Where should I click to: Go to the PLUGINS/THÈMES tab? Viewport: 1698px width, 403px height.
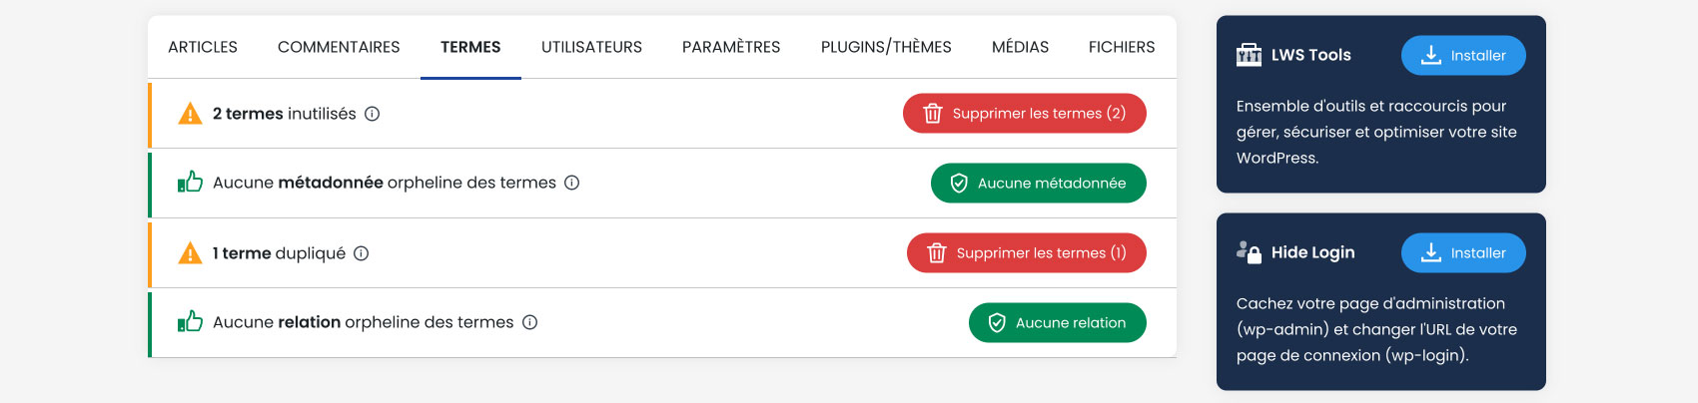tap(886, 47)
